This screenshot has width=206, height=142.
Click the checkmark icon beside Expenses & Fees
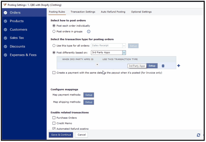(x=6, y=55)
